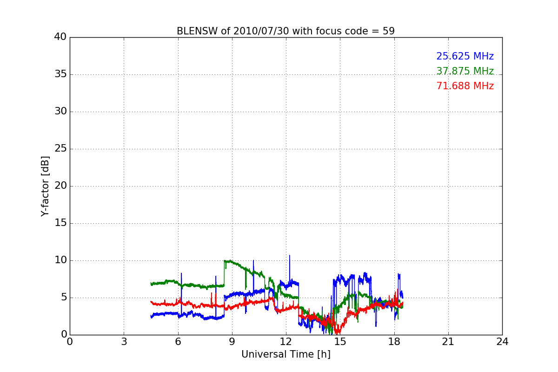The image size is (558, 372).
Task: Click the x-axis tick label '24'
Action: [x=502, y=341]
